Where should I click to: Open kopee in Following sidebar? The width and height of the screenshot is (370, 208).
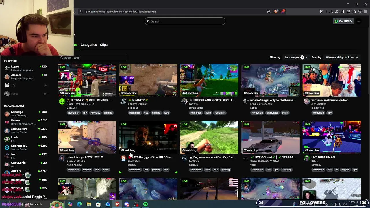25,68
